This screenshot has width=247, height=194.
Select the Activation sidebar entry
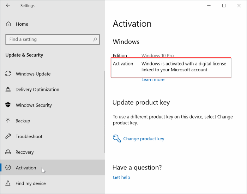coord(53,168)
